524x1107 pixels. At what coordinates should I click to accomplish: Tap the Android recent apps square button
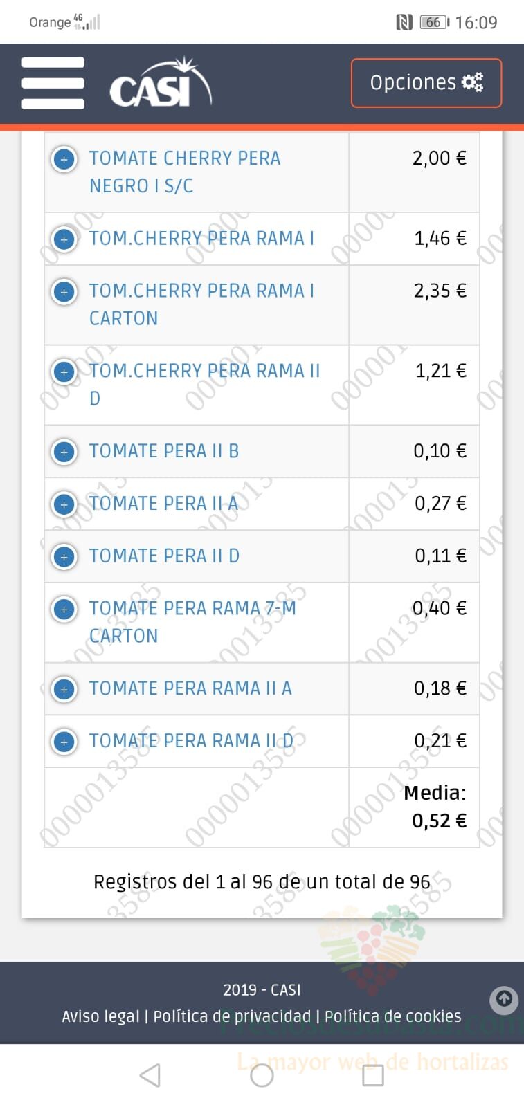coord(373,1075)
